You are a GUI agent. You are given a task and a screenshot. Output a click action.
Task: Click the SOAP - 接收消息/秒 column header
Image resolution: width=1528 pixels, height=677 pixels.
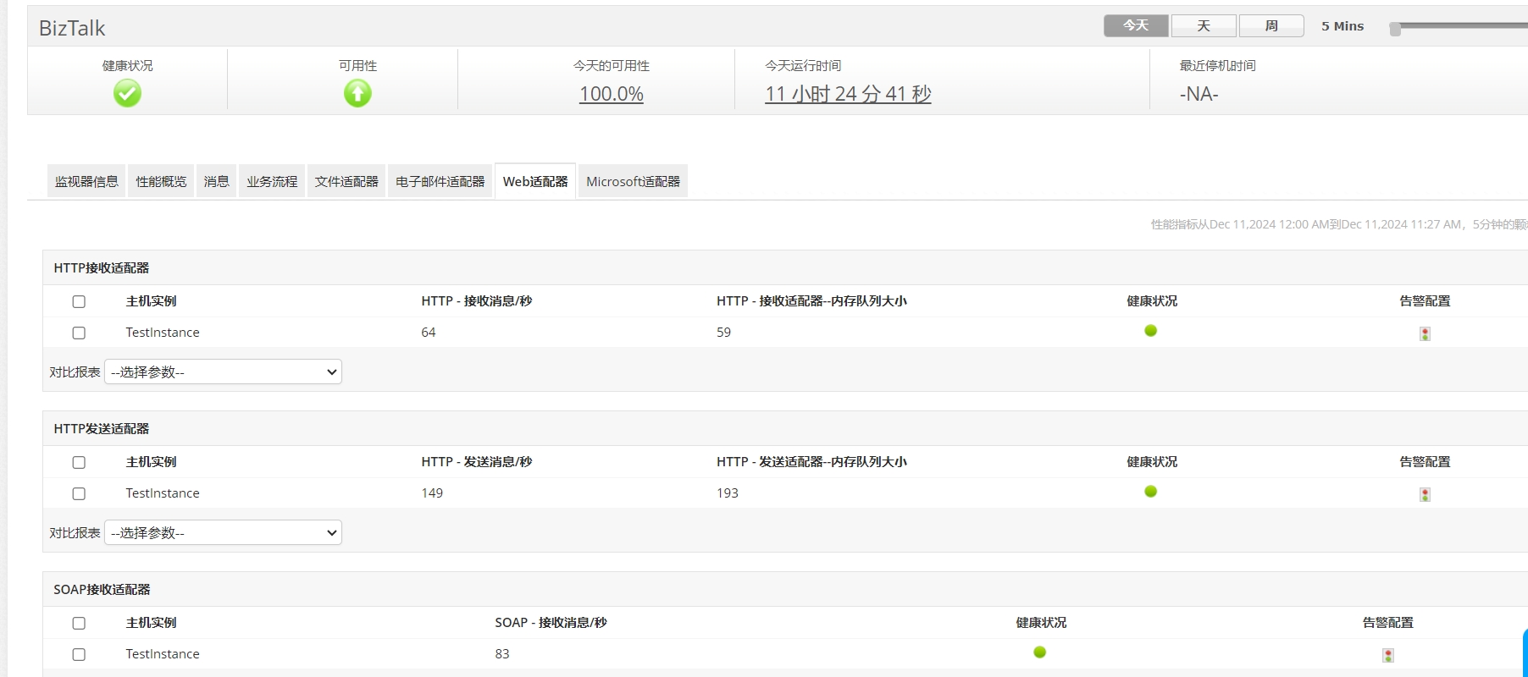tap(551, 623)
